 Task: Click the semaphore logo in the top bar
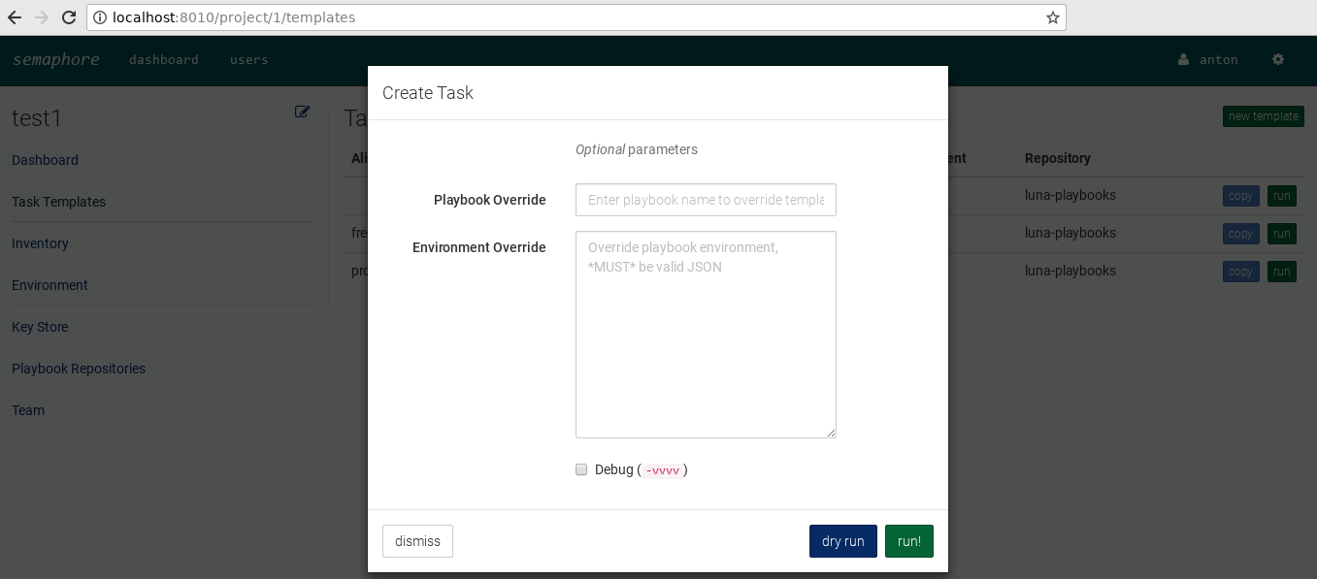click(x=55, y=59)
